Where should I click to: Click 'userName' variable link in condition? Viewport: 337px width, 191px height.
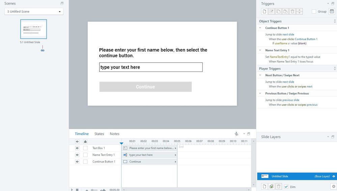pyautogui.click(x=281, y=44)
